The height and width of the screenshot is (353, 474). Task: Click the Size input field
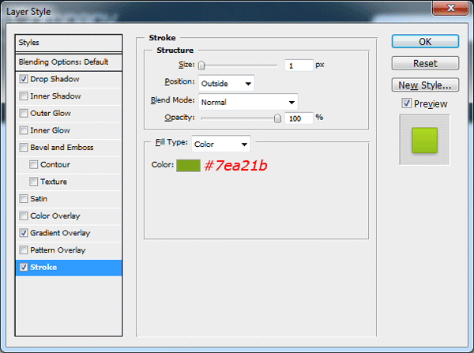click(x=299, y=66)
